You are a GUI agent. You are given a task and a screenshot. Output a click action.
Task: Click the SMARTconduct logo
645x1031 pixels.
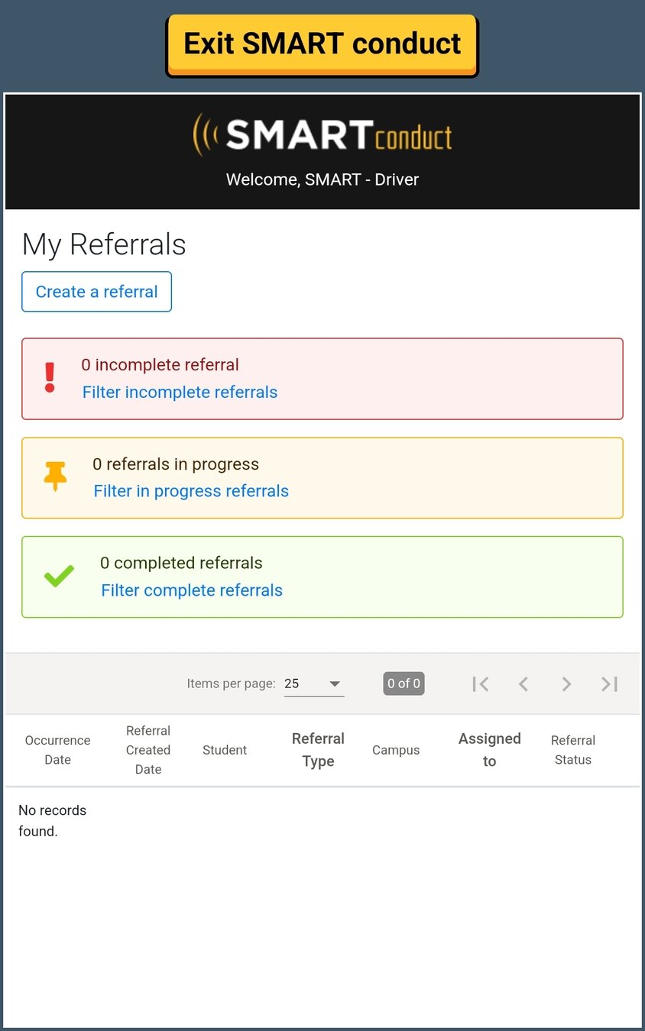(x=322, y=135)
